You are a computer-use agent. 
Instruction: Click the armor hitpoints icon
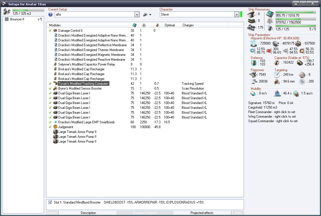coord(276,43)
